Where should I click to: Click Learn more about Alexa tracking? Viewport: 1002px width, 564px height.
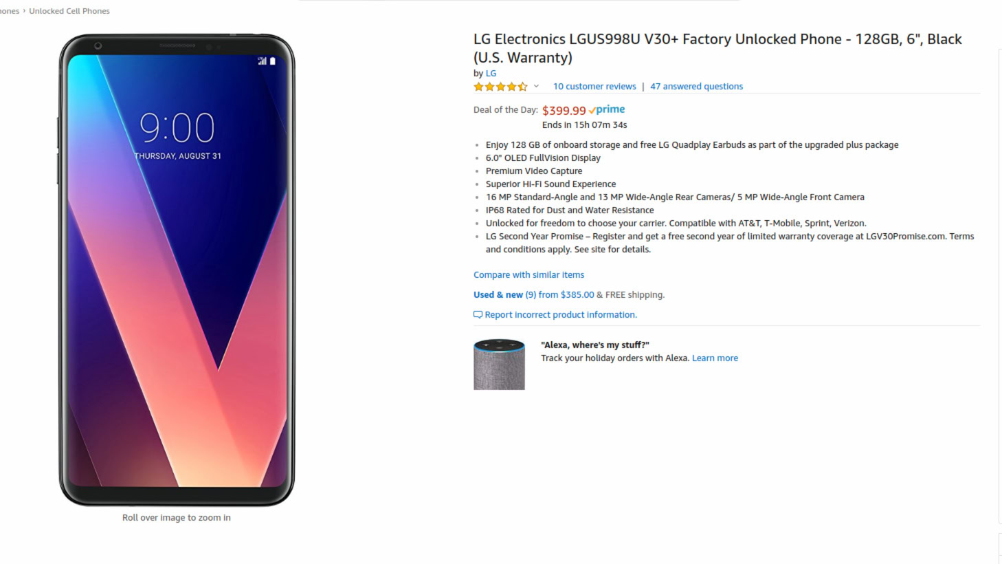pyautogui.click(x=715, y=358)
